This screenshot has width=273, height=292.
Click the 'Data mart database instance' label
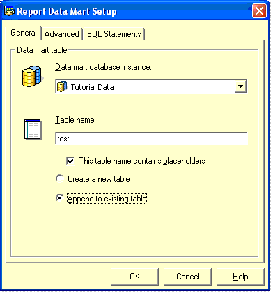point(103,67)
